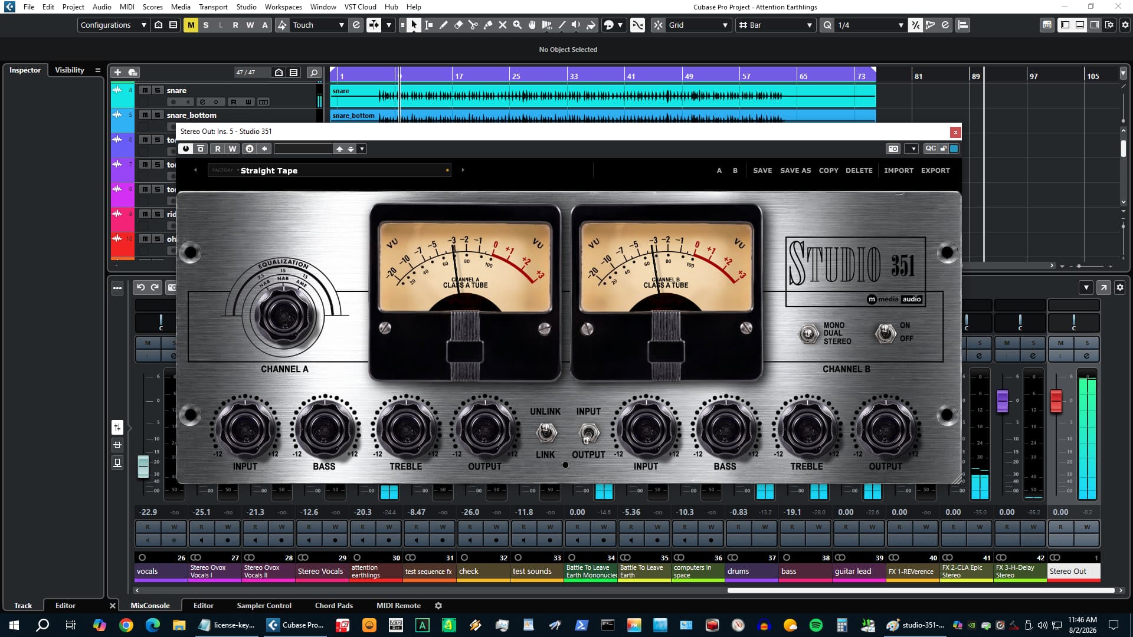The image size is (1133, 637).
Task: Select the Split scissors tool
Action: point(473,25)
